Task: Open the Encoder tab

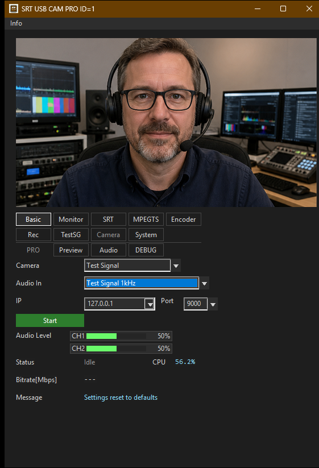Action: click(184, 219)
